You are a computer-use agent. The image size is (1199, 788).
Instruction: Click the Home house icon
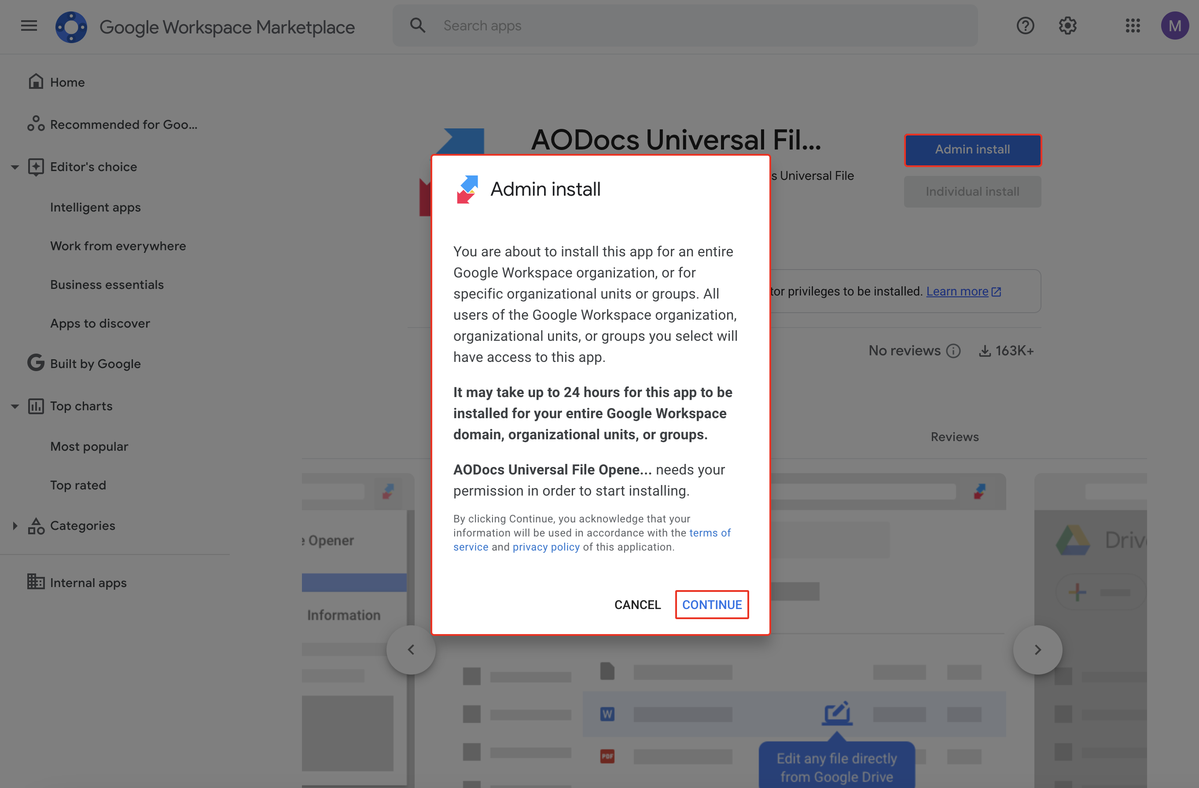pyautogui.click(x=36, y=81)
